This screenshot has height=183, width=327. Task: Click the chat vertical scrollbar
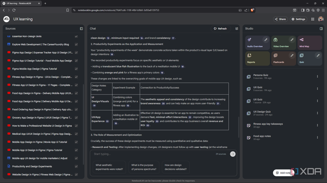tap(239, 127)
